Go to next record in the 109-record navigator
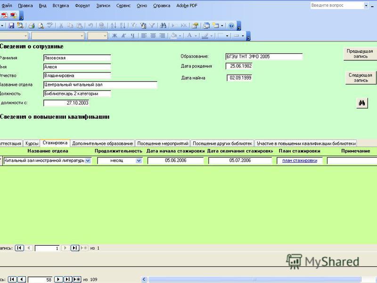This screenshot has width=377, height=283. (x=58, y=279)
